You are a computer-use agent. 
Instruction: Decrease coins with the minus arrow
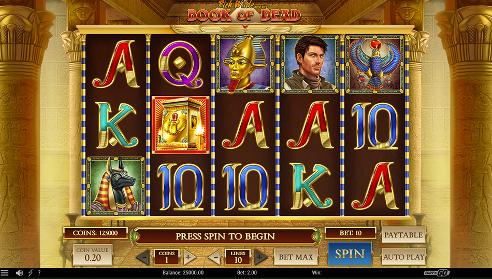143,257
